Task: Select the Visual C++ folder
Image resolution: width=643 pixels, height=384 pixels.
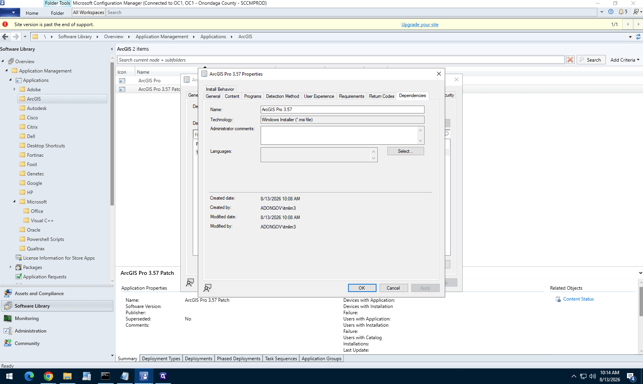Action: click(x=42, y=221)
